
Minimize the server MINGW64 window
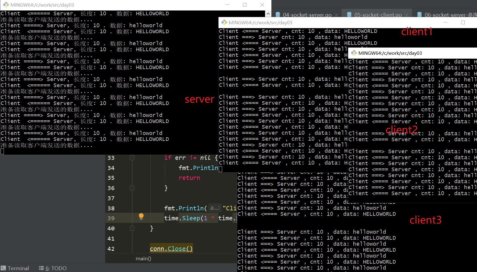tap(227, 5)
